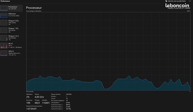The height and width of the screenshot is (112, 193).
Task: Click the Processeur heading
Action: 34,8
